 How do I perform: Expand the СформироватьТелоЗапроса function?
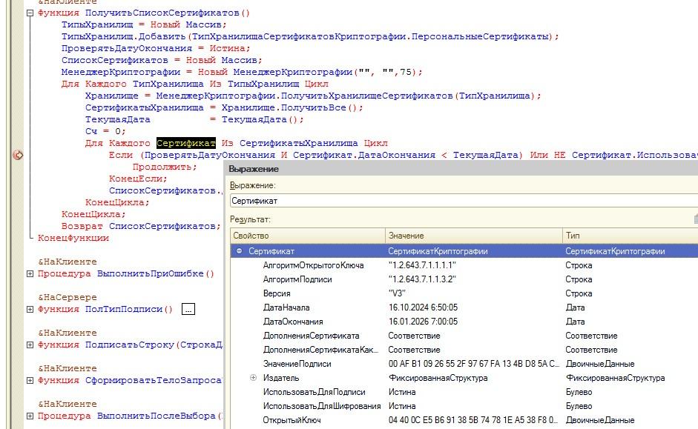click(x=30, y=380)
